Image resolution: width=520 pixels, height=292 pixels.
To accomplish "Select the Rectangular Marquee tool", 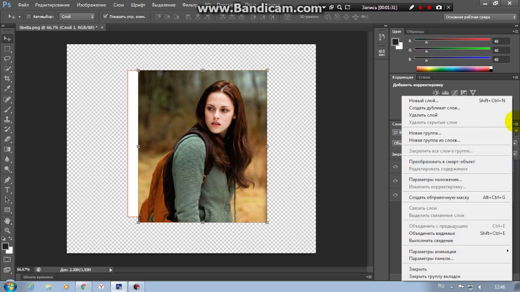I will 7,49.
